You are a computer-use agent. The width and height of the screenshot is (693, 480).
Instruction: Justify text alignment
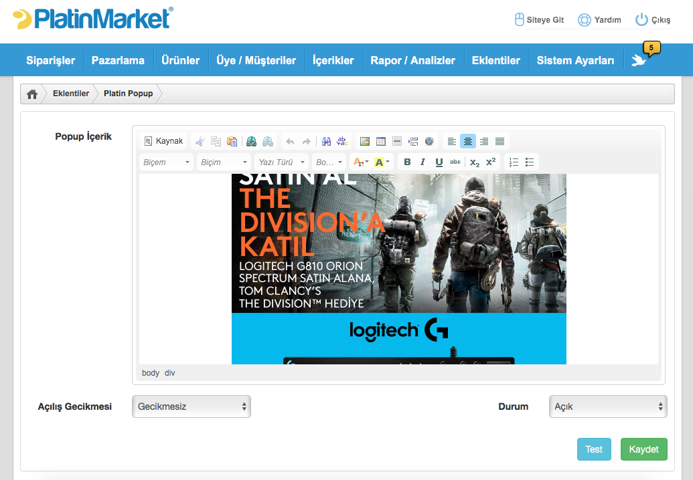click(x=500, y=141)
